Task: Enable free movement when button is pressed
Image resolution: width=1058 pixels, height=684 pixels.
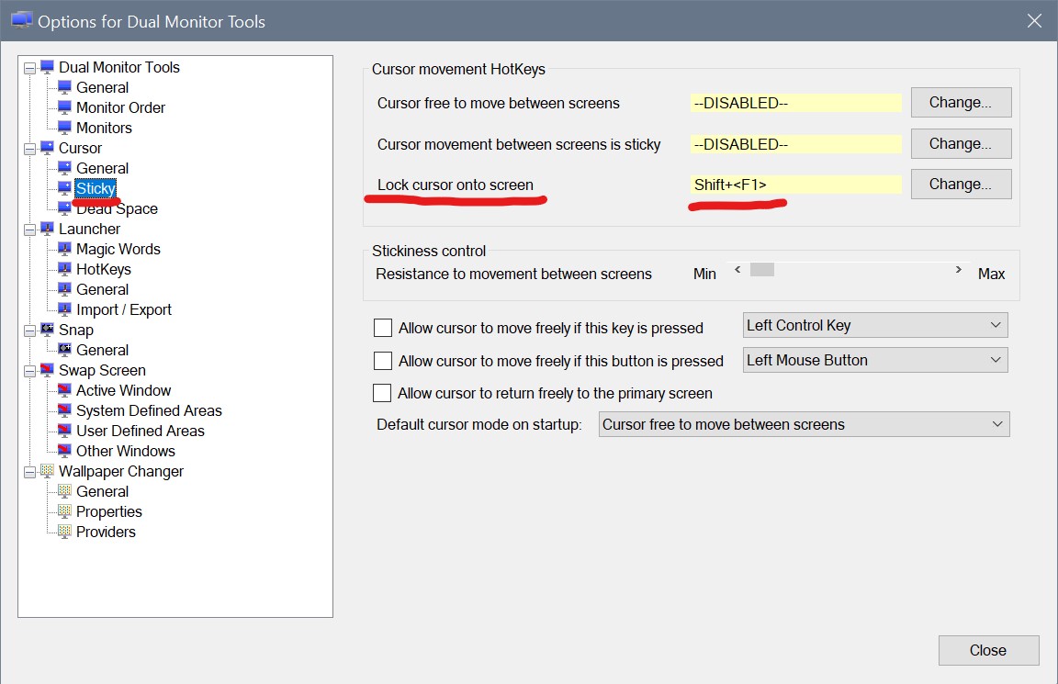Action: [383, 361]
